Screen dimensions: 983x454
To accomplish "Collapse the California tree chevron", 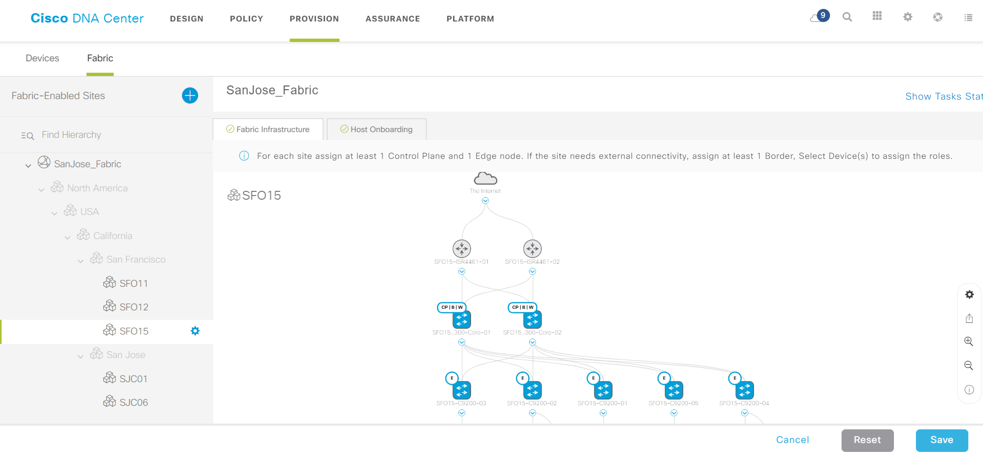I will click(x=68, y=237).
